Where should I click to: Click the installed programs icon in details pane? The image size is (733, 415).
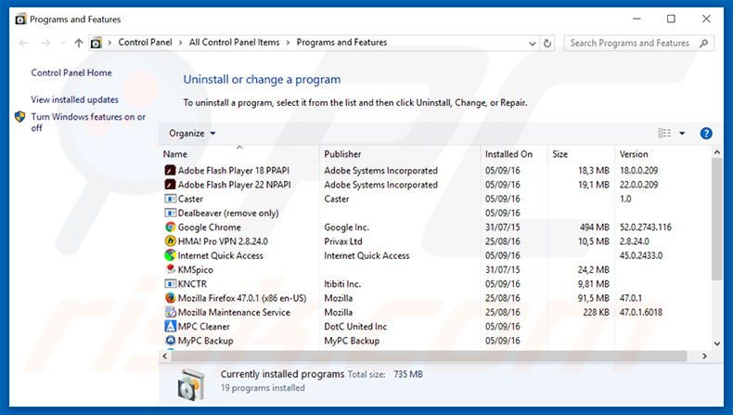pyautogui.click(x=191, y=384)
